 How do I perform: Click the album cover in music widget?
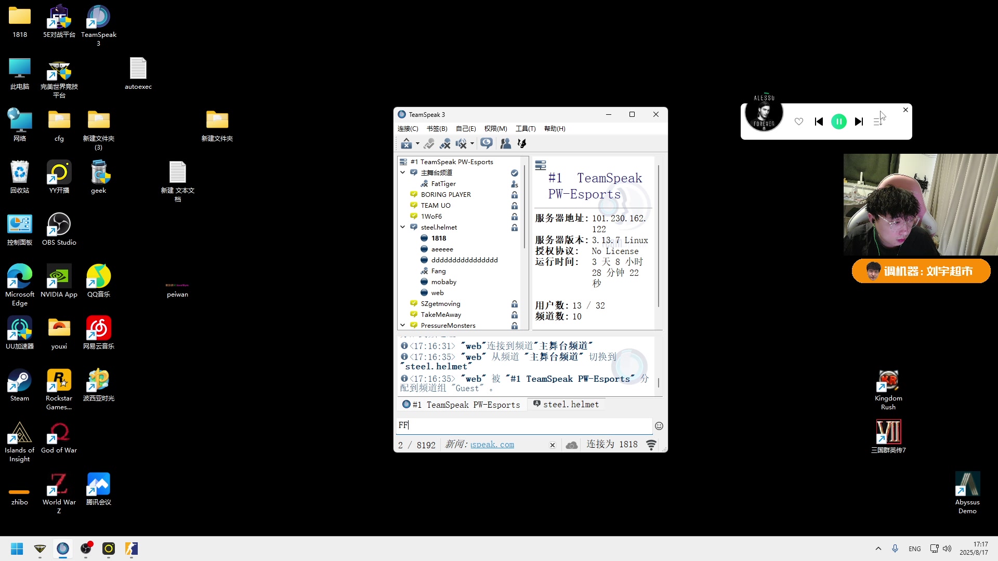(764, 112)
